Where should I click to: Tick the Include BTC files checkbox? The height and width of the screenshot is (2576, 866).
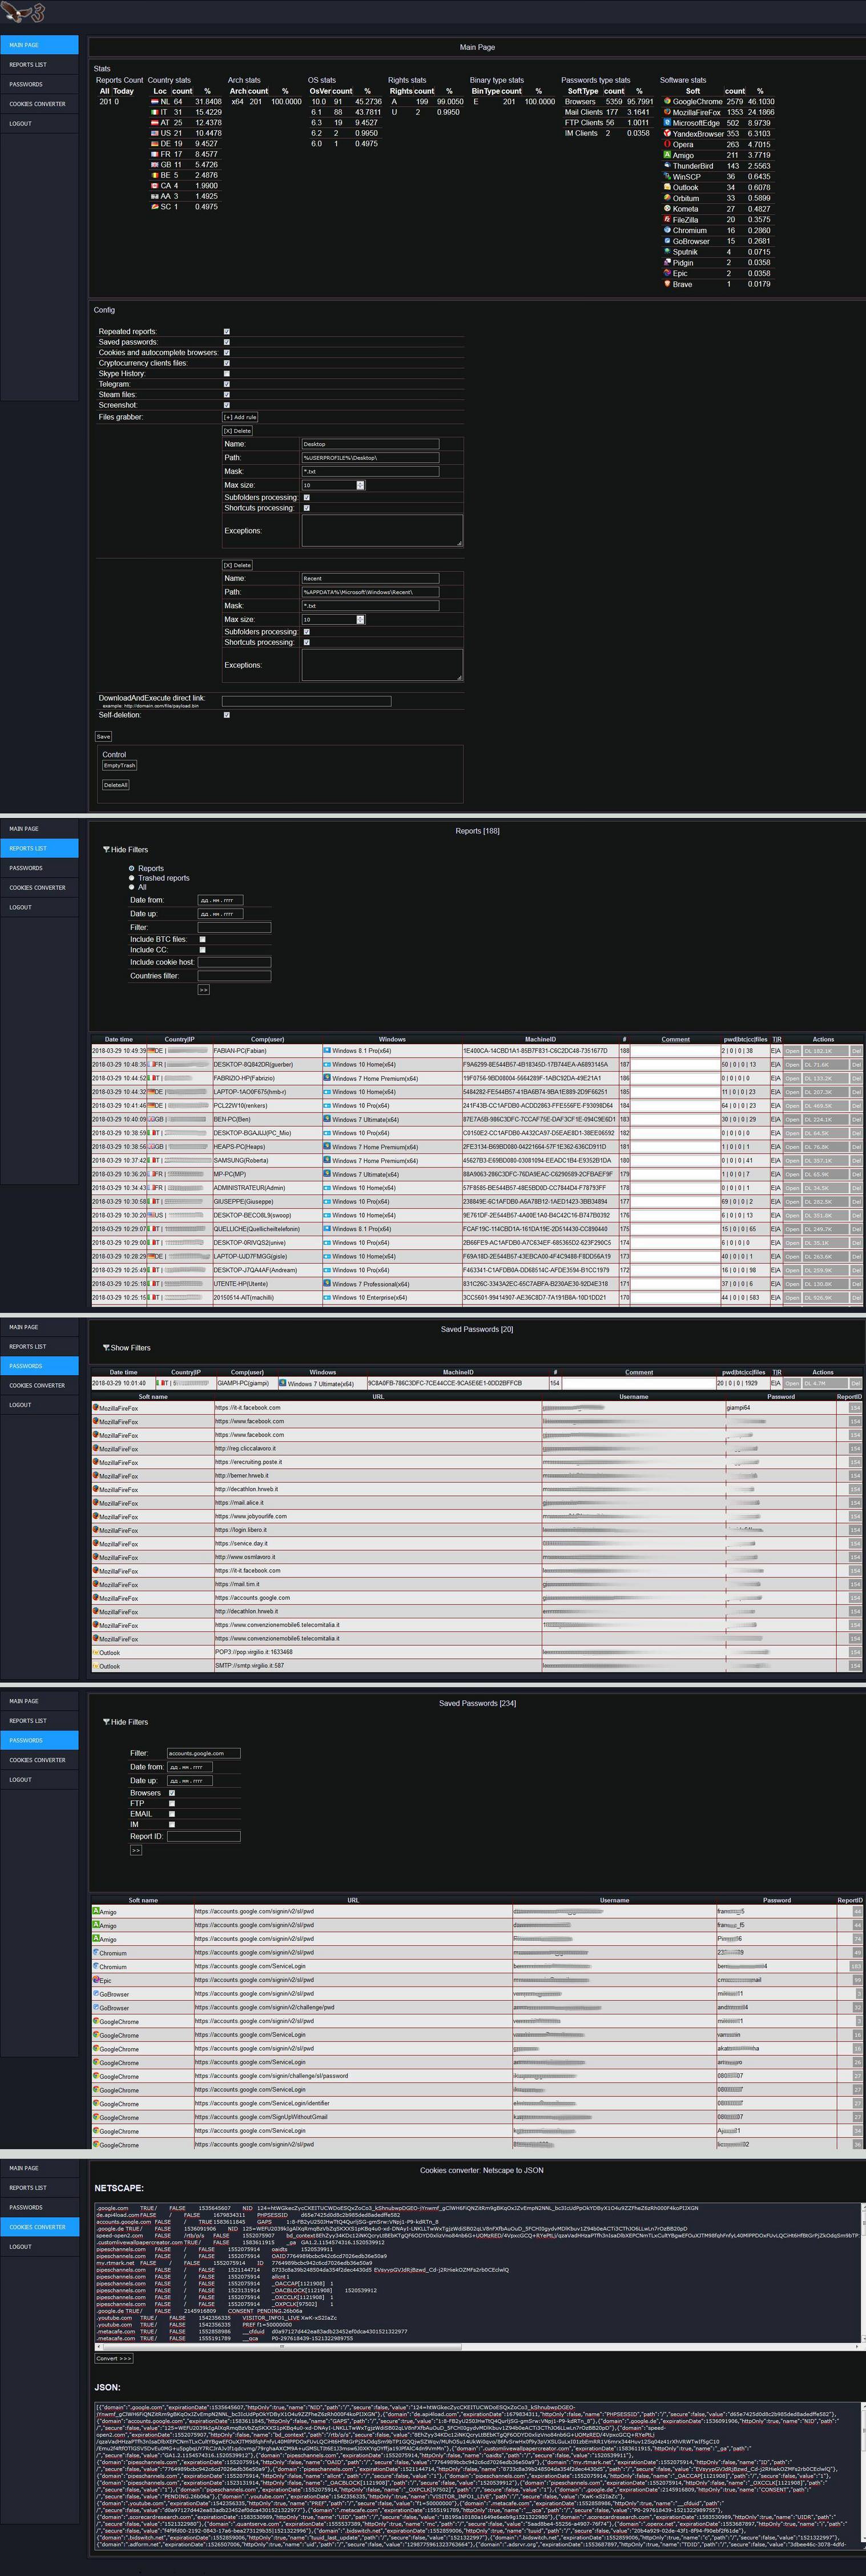[x=202, y=939]
